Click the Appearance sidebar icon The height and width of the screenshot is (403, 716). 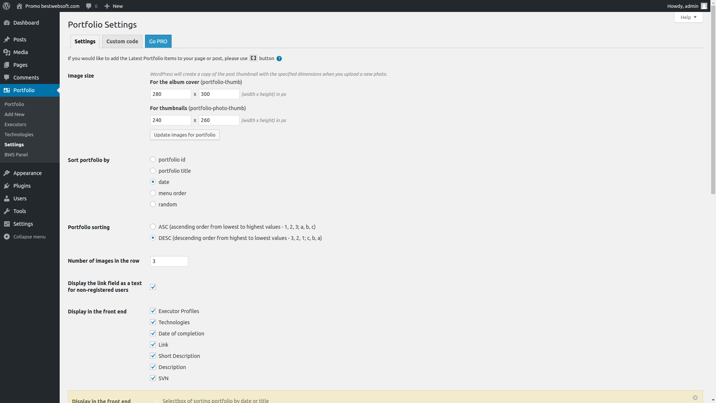(7, 173)
